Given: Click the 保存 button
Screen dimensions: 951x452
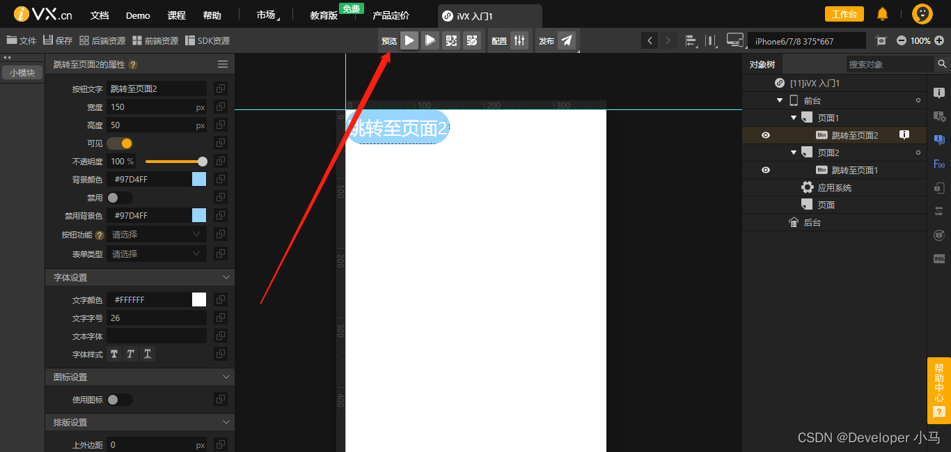Looking at the screenshot, I should (x=58, y=40).
